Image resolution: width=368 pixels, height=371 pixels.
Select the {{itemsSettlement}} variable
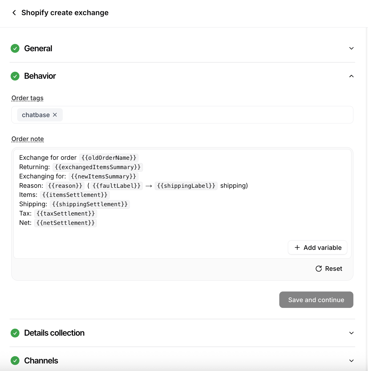pyautogui.click(x=75, y=195)
